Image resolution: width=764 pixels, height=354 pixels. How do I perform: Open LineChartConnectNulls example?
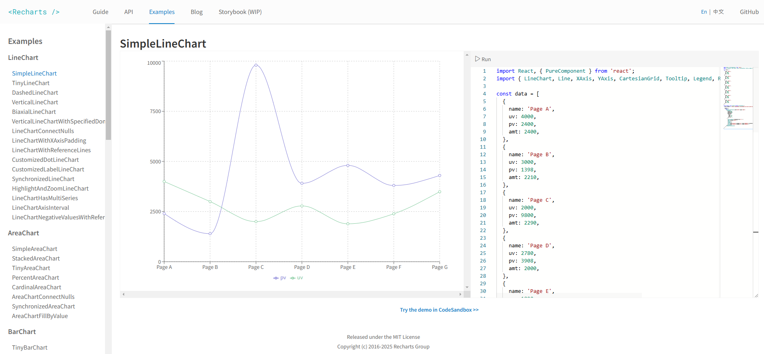point(43,131)
